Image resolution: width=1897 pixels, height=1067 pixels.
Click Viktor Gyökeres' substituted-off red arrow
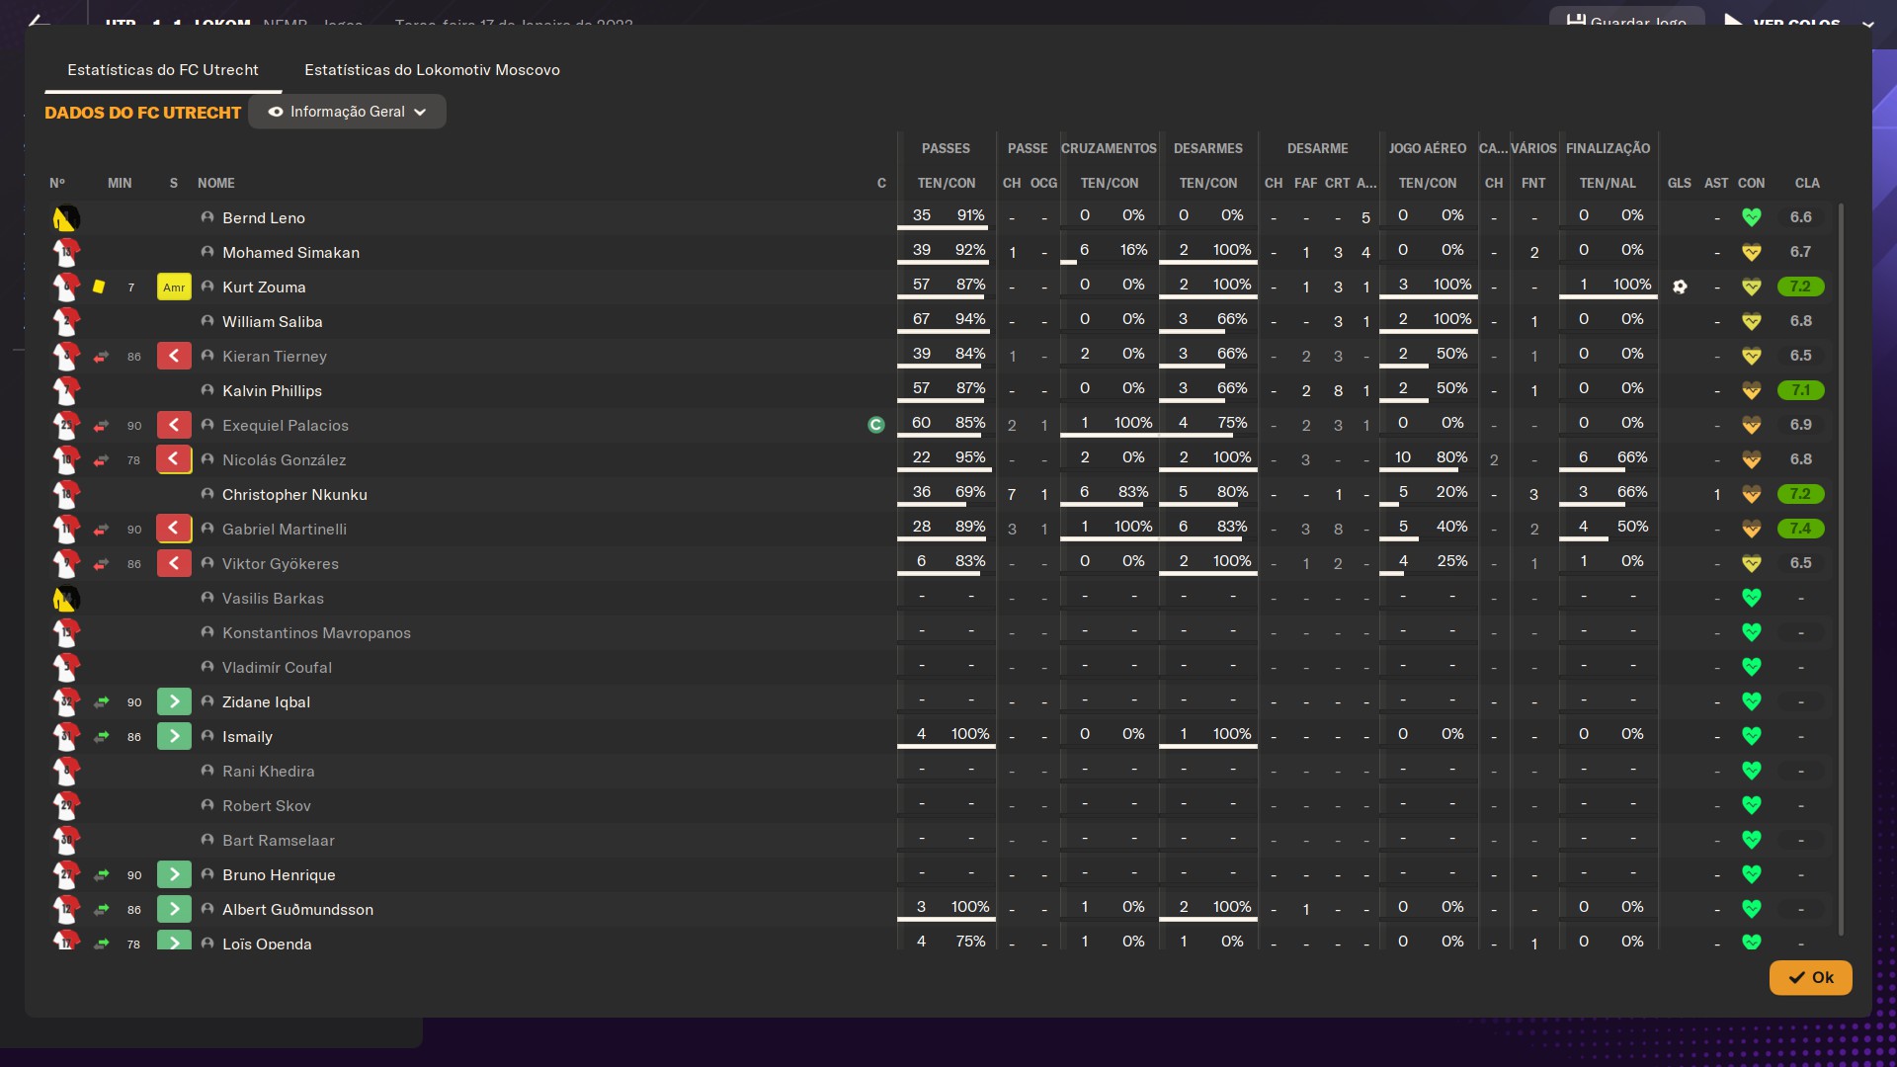[x=174, y=563]
